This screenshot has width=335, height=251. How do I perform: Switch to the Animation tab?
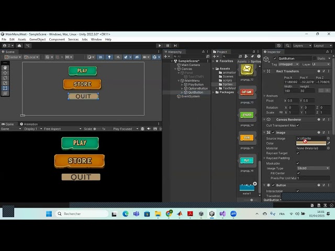(x=29, y=124)
